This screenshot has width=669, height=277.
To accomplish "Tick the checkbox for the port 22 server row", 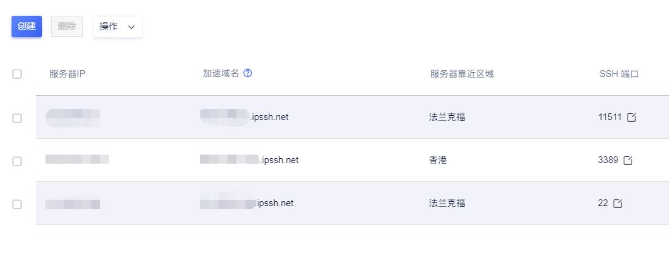I will 17,204.
